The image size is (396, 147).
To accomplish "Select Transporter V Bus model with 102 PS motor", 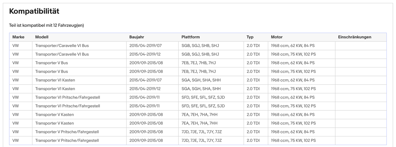I will click(x=52, y=72).
